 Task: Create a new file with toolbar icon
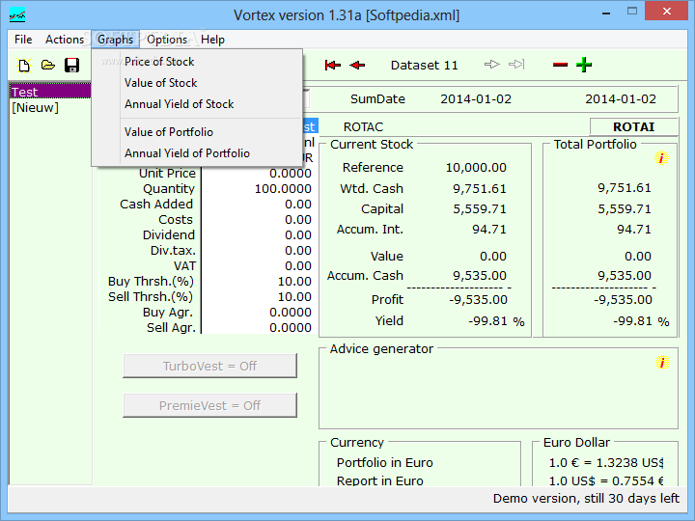(24, 66)
